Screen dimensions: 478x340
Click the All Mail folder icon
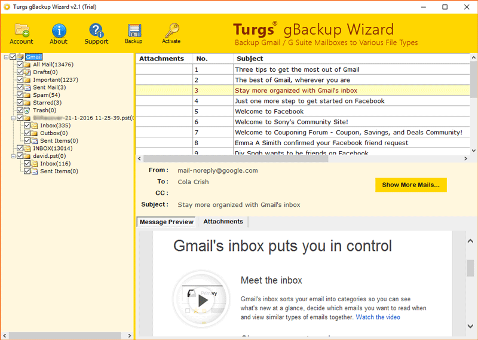[27, 65]
